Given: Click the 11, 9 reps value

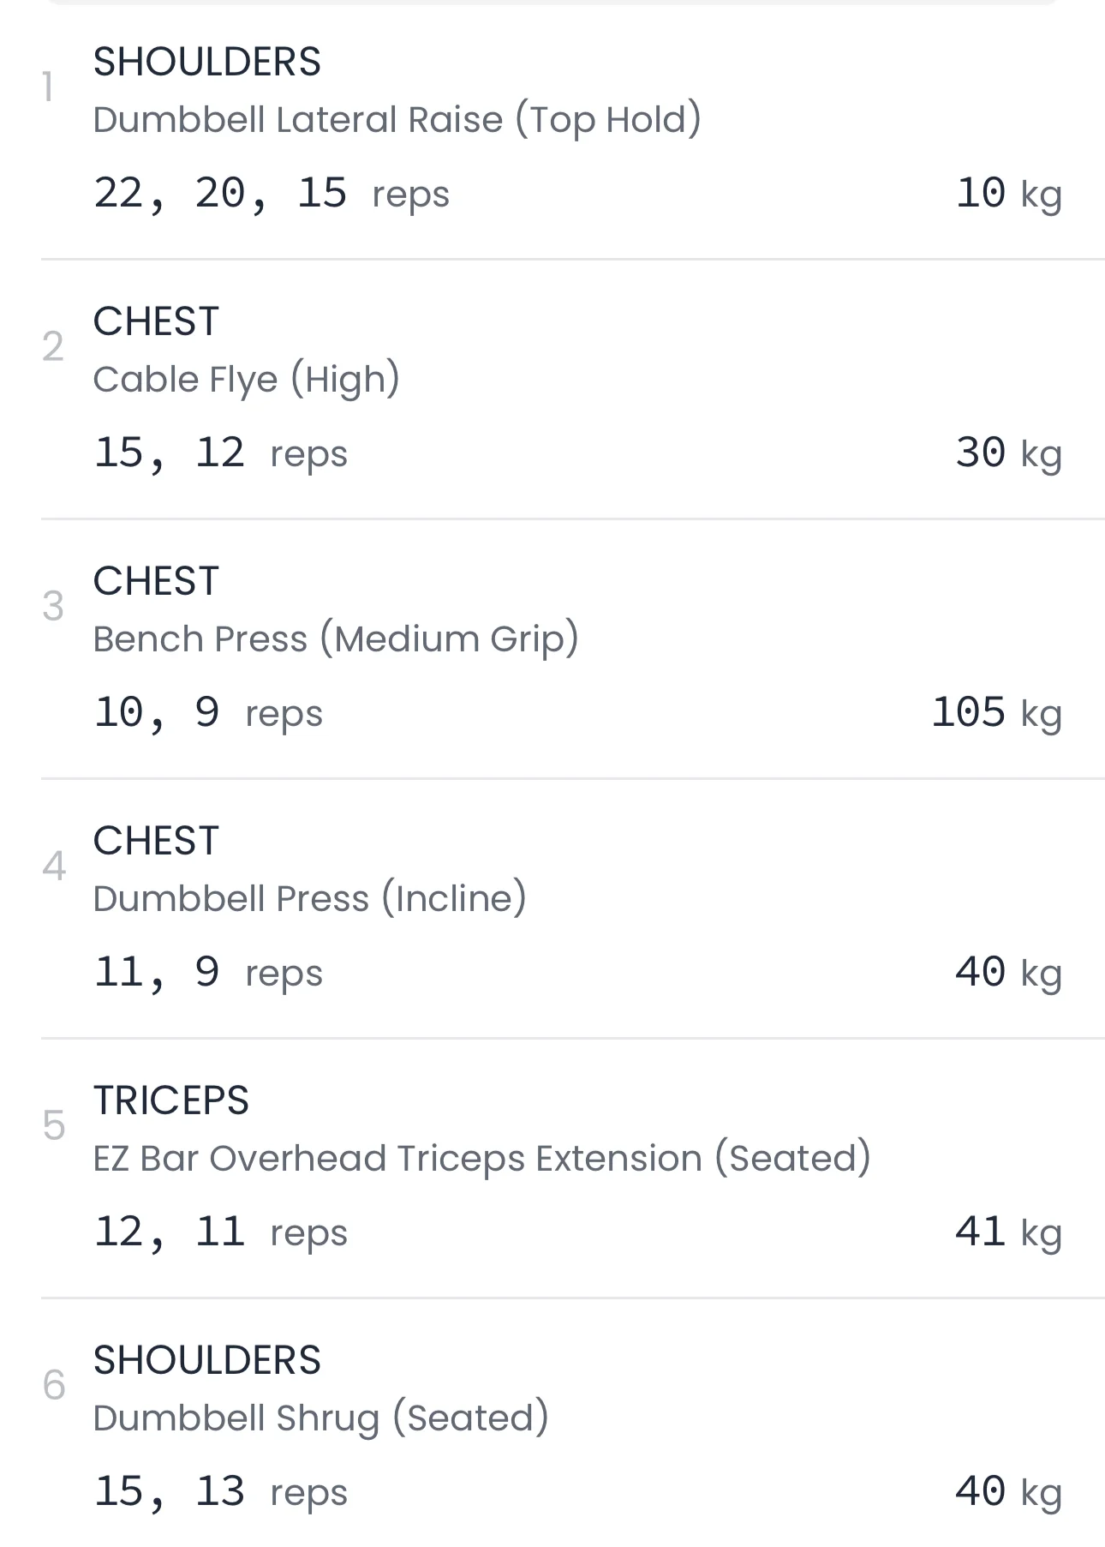Looking at the screenshot, I should tap(207, 973).
